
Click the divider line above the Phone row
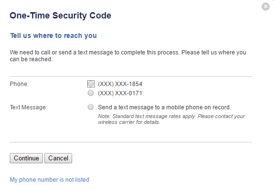point(131,76)
